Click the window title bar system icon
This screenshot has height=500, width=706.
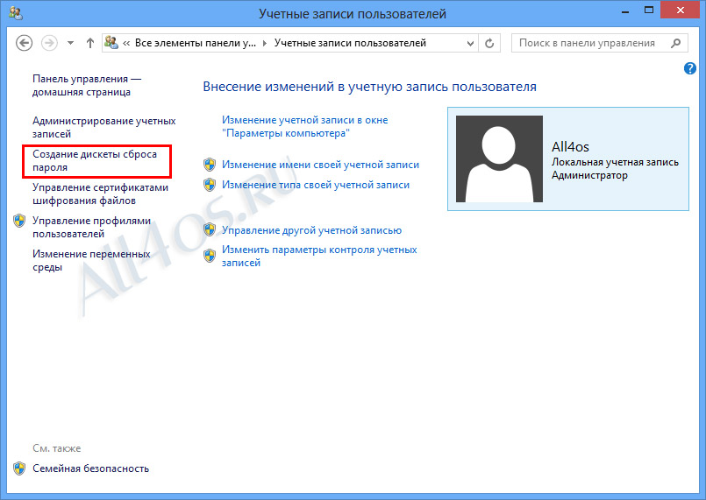coord(16,13)
